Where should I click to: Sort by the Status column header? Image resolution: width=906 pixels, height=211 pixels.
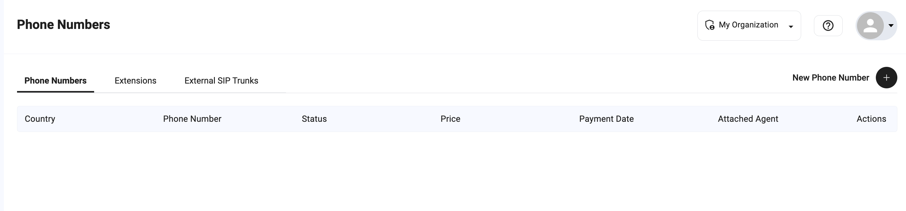[x=314, y=119]
